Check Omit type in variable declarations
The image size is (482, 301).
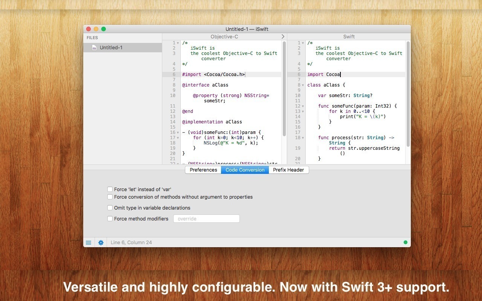coord(110,208)
